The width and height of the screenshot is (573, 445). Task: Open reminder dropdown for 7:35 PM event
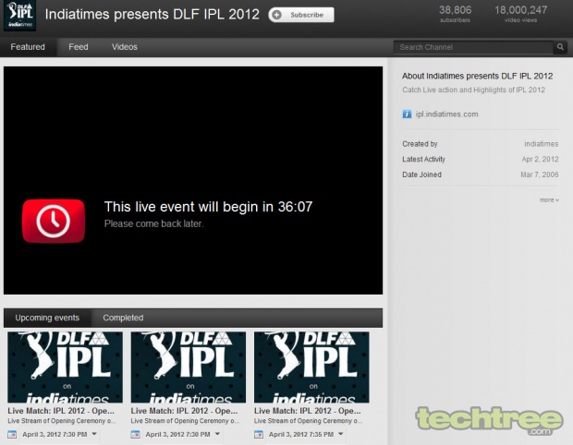pyautogui.click(x=341, y=434)
